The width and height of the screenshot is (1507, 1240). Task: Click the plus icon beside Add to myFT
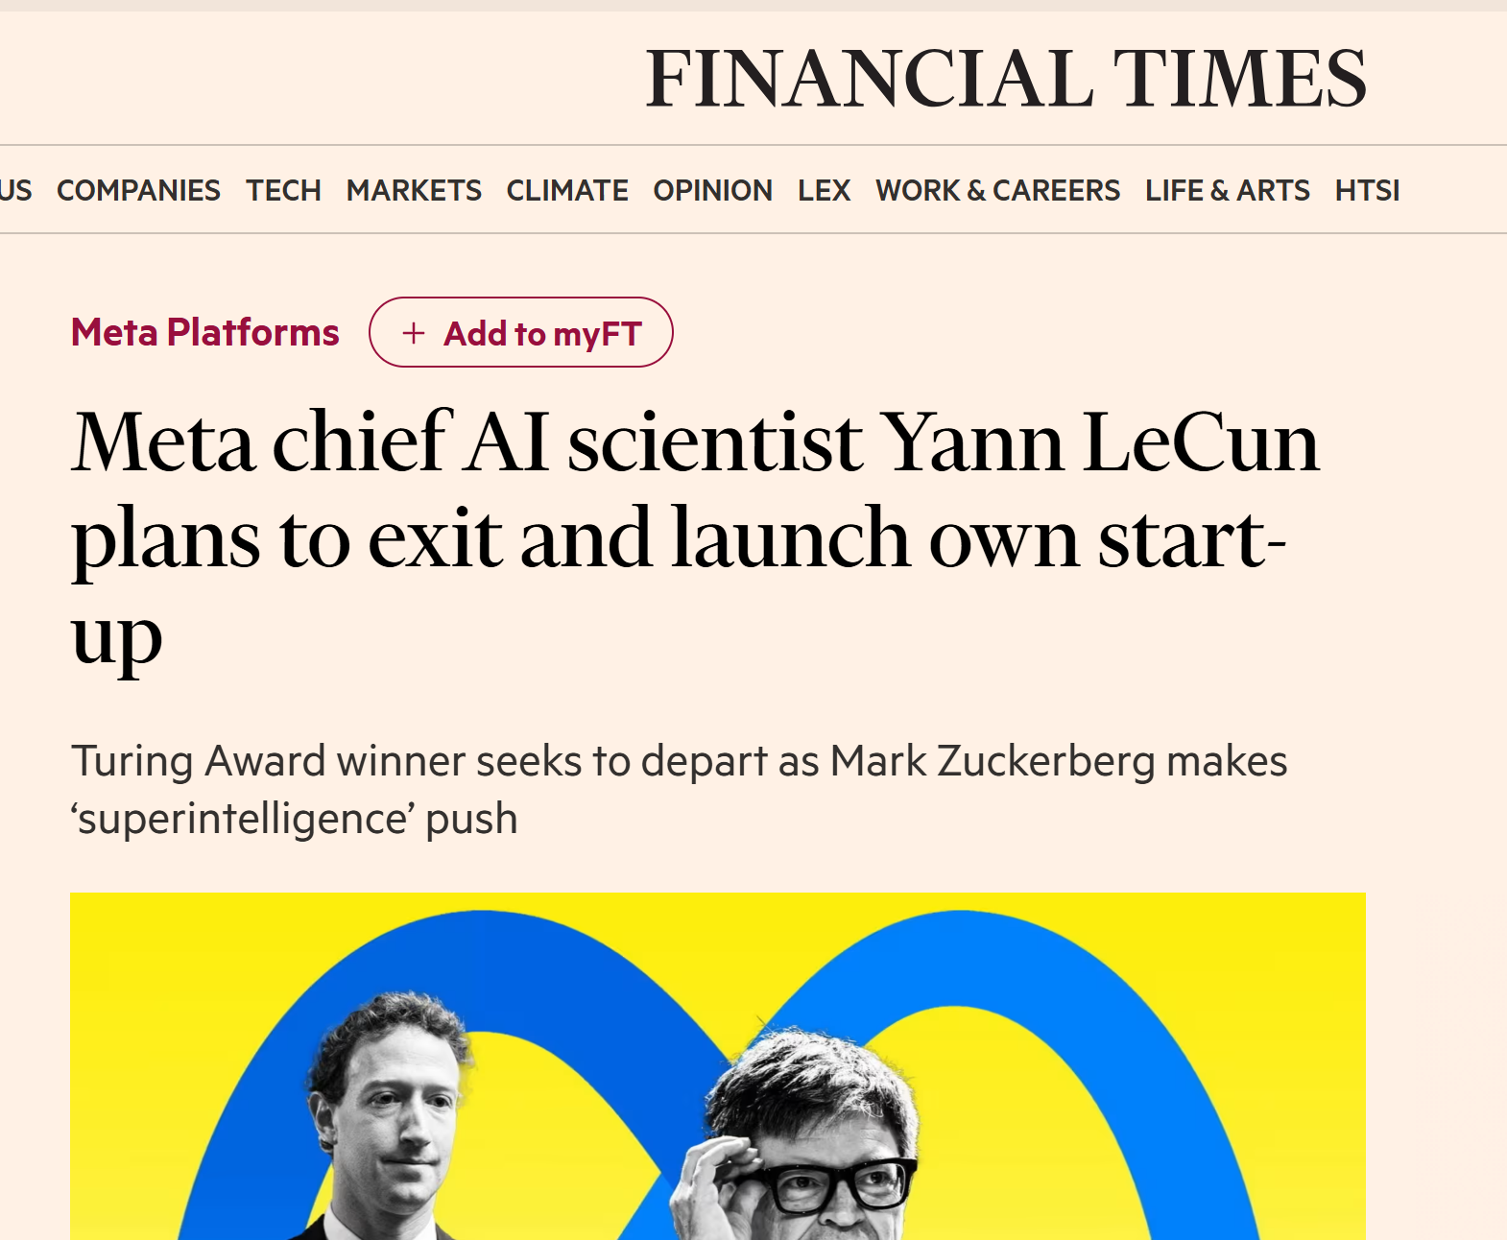tap(414, 333)
